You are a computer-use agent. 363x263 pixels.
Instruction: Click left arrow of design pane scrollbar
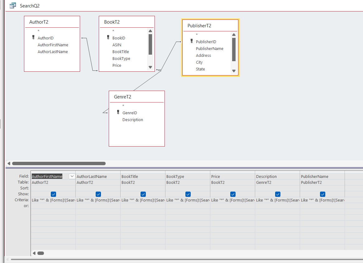[9, 163]
